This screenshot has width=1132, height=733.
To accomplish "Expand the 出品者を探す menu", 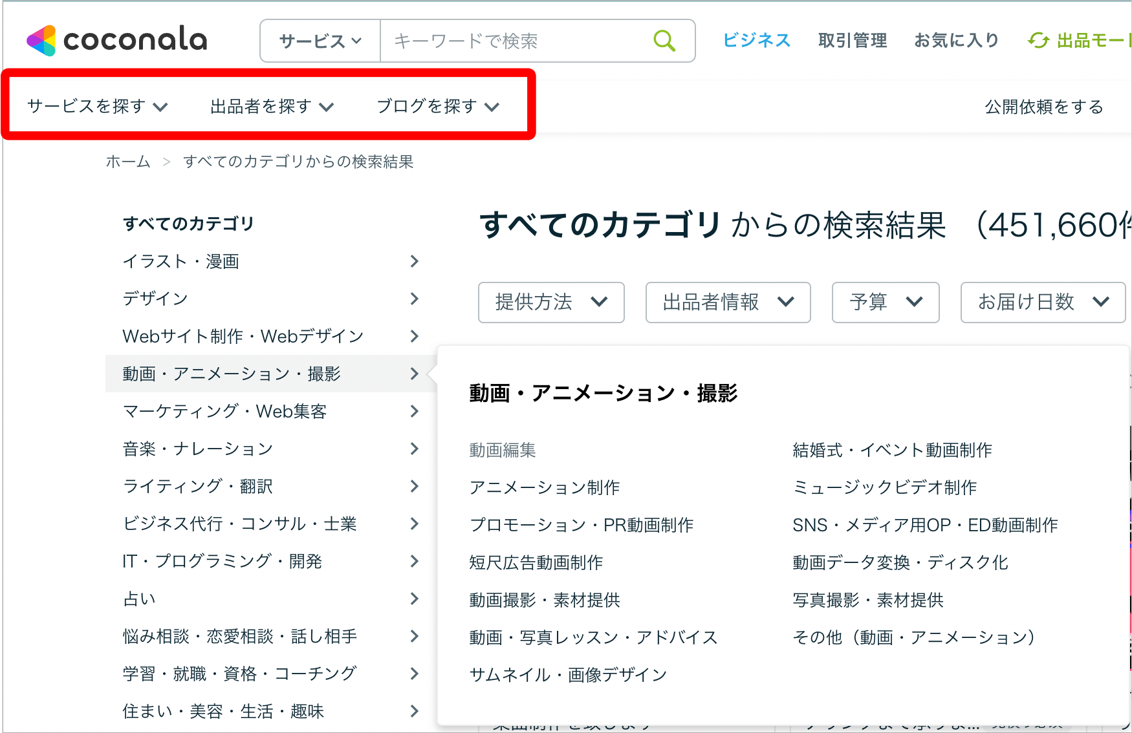I will (272, 106).
